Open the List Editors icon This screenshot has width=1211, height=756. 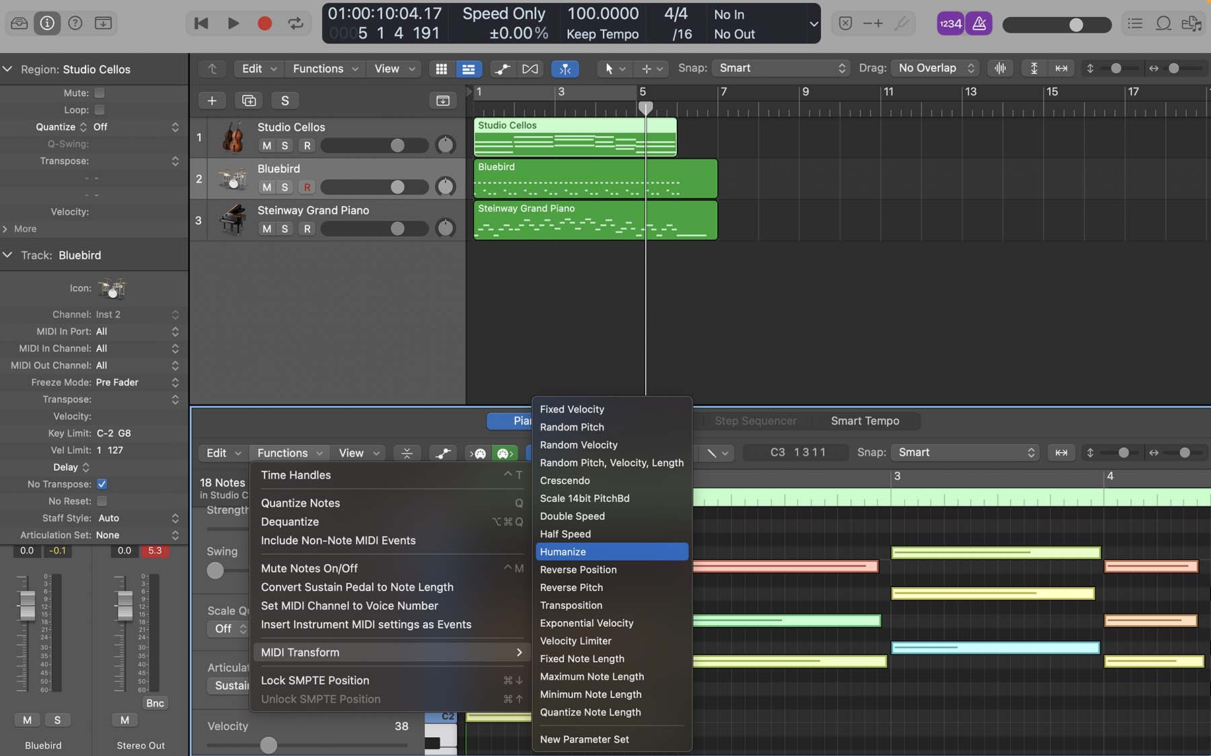pos(1135,24)
